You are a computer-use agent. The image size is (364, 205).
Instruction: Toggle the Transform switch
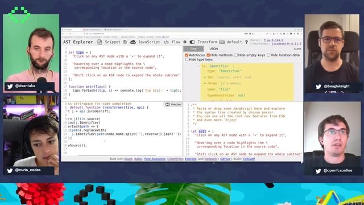click(192, 42)
